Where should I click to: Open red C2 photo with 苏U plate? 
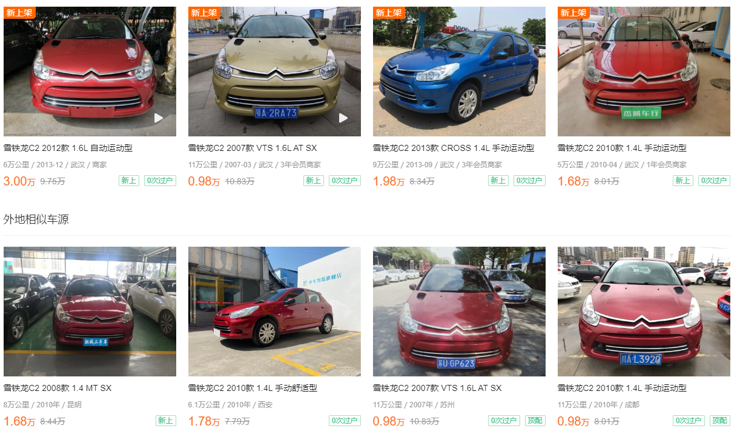click(x=459, y=312)
